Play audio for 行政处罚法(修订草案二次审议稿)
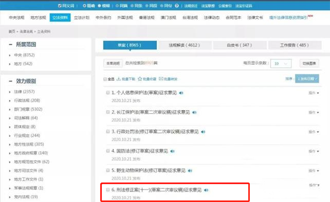Image resolution: width=330 pixels, height=202 pixels. [203, 132]
